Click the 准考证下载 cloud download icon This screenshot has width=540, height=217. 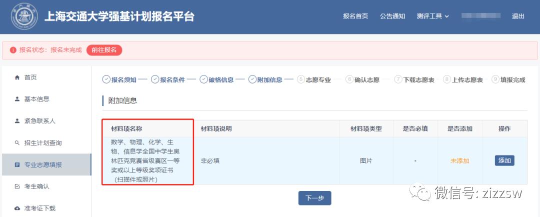tap(17, 208)
